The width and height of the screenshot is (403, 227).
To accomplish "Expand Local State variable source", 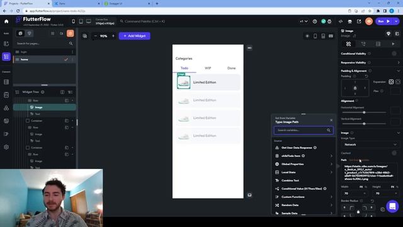I will [x=304, y=172].
